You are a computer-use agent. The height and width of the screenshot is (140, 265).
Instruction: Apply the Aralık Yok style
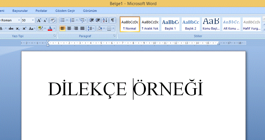(150, 24)
